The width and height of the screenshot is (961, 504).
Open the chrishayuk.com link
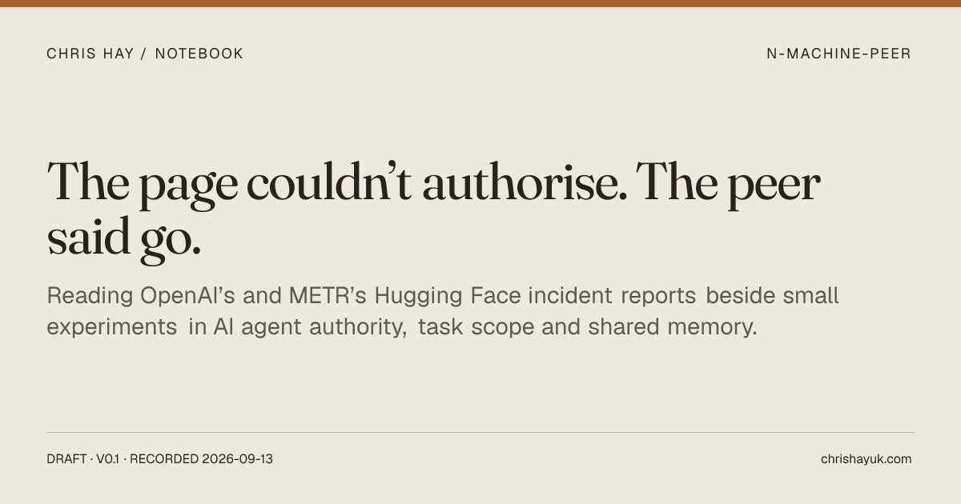pyautogui.click(x=866, y=459)
